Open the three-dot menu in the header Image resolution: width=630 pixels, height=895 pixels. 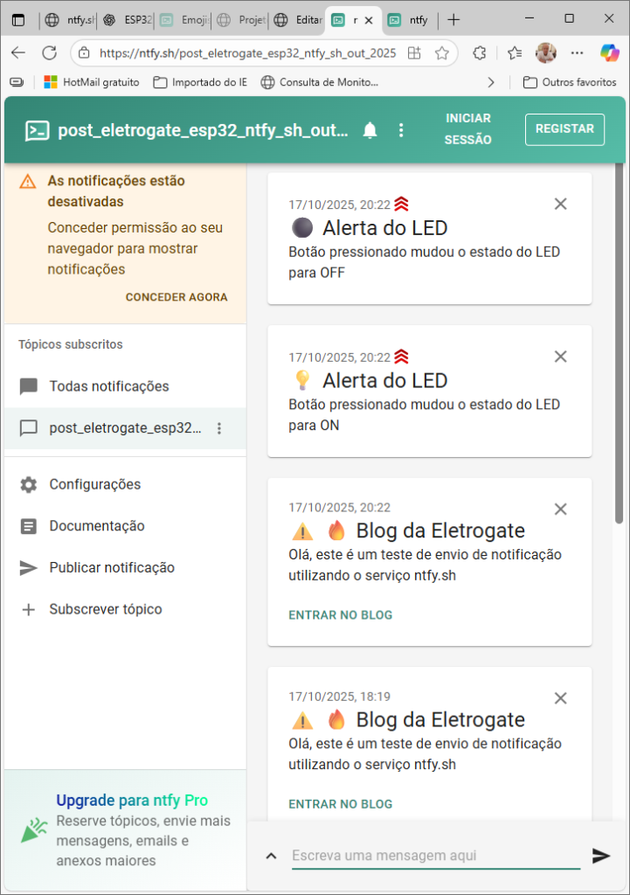[x=401, y=130]
